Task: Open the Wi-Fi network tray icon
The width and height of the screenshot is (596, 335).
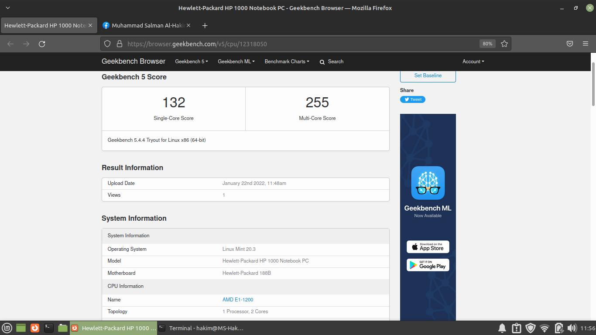Action: coord(545,328)
